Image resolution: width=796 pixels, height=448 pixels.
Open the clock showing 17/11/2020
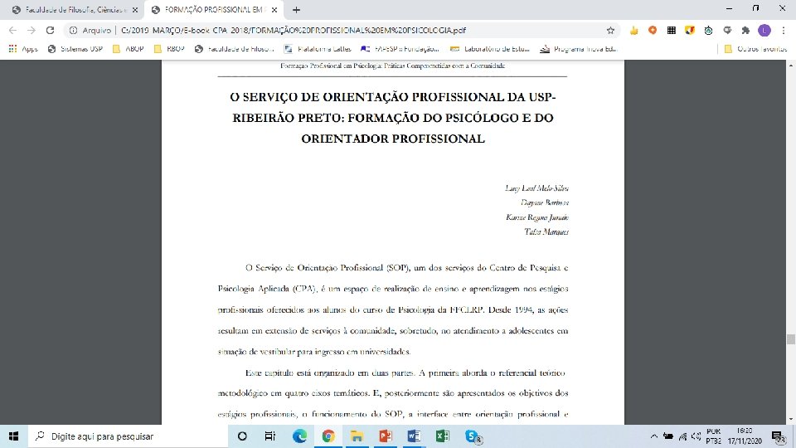[745, 436]
